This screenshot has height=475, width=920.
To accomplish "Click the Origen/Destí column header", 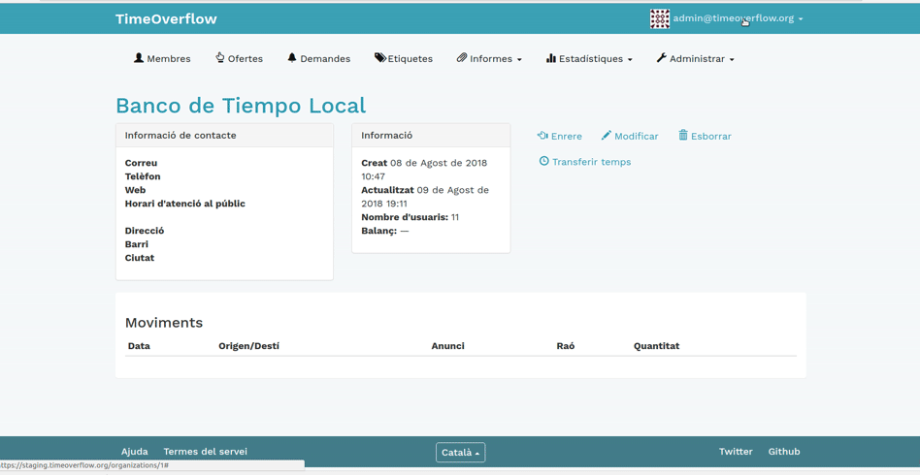I will [248, 346].
